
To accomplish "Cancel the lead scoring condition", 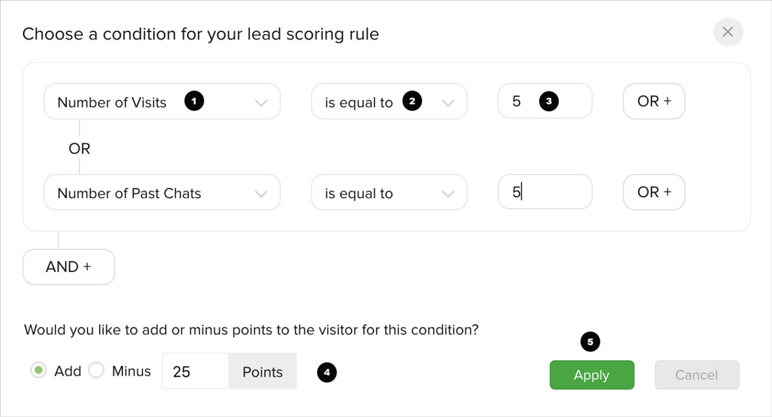I will coord(697,375).
